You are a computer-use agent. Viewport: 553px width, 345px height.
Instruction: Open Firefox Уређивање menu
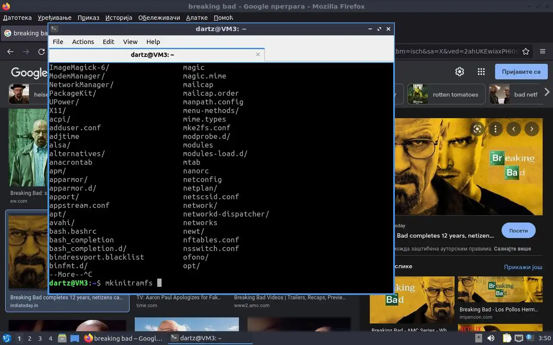[54, 18]
